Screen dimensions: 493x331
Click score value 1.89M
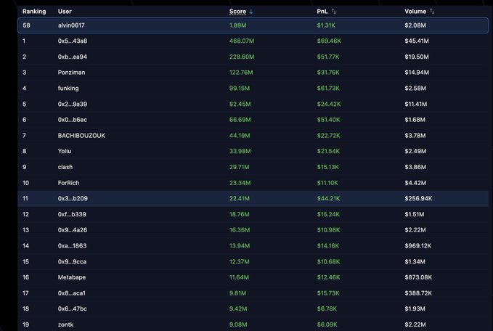237,25
